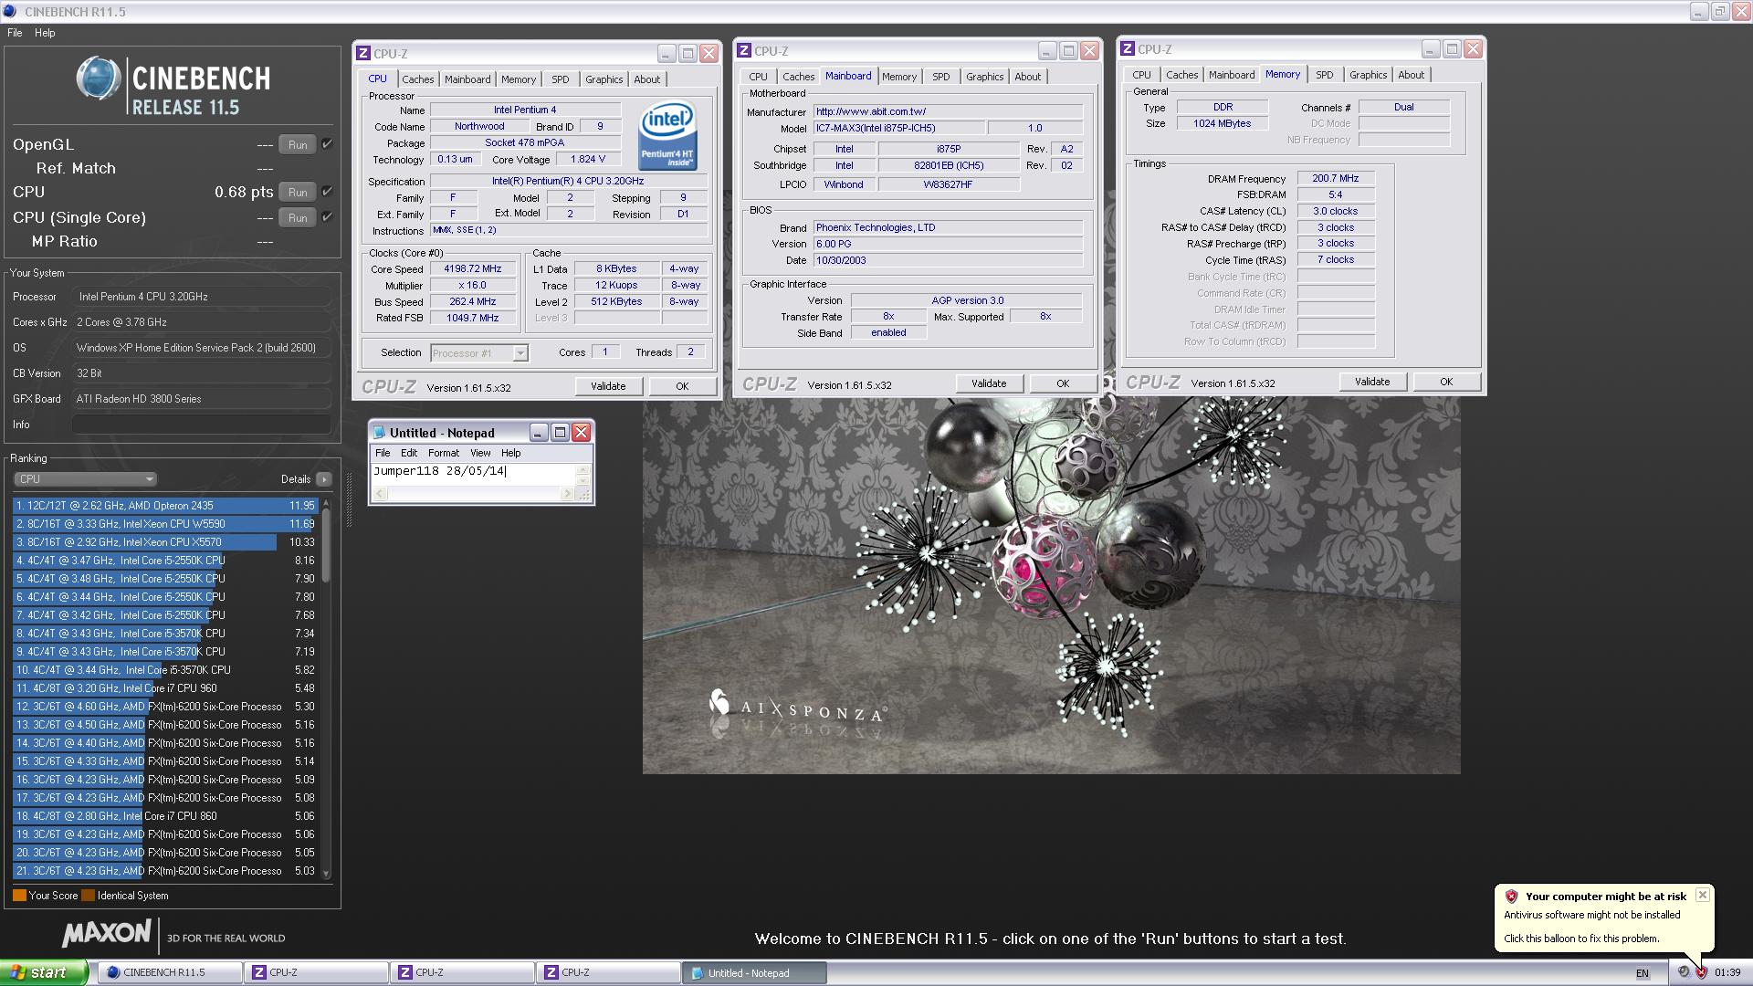
Task: Click the CPU-Z icon in Memory window title bar
Action: click(x=1128, y=49)
